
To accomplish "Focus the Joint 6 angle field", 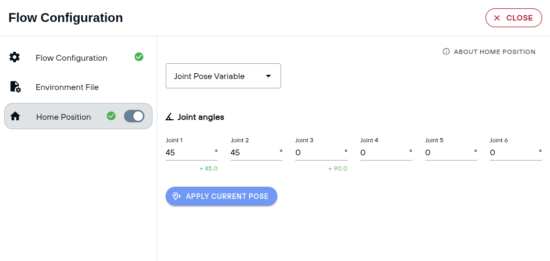I will pos(515,153).
